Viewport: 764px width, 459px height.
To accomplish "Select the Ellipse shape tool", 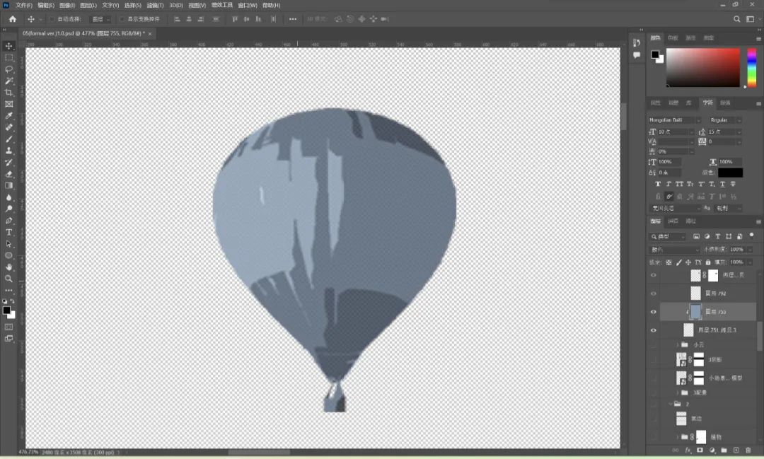I will coord(8,255).
